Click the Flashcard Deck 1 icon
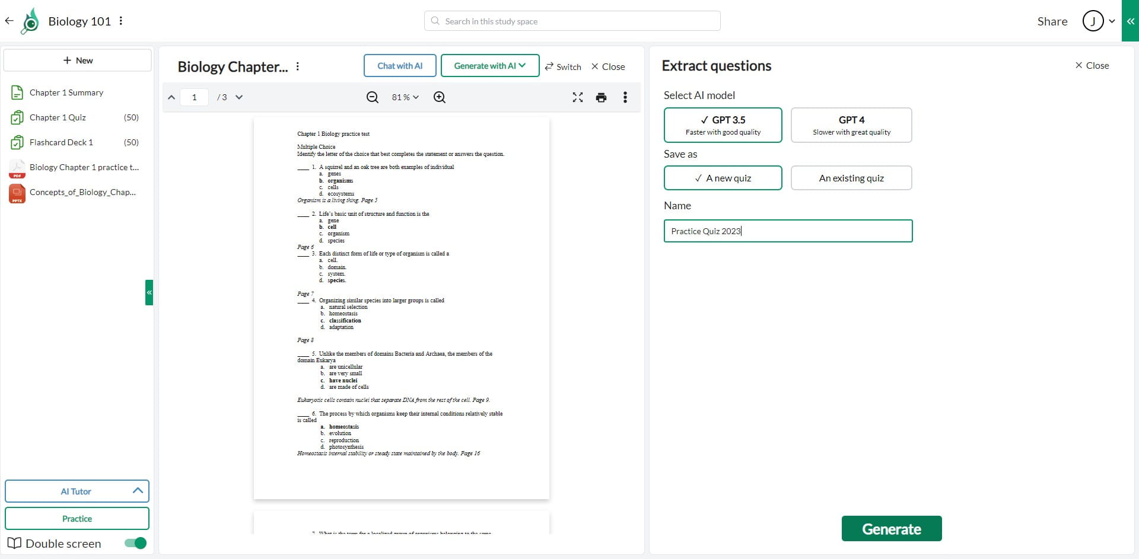Viewport: 1139px width, 559px height. [17, 142]
